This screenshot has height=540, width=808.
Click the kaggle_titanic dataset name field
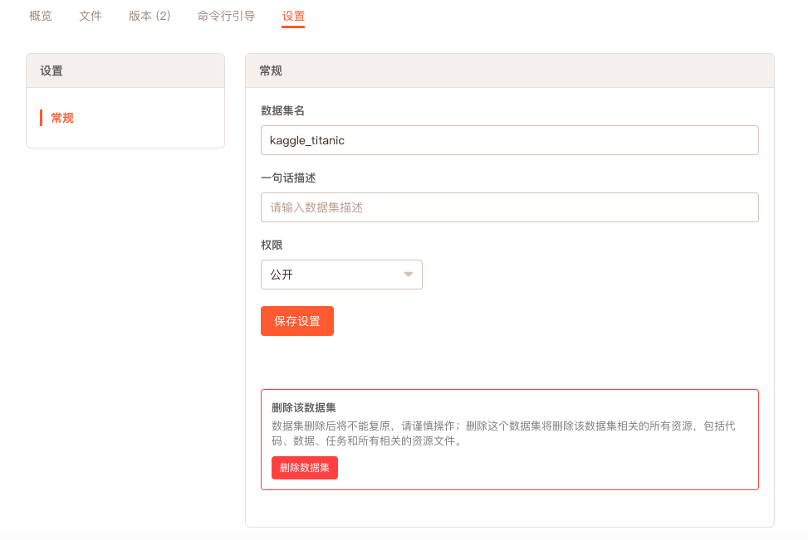coord(509,140)
